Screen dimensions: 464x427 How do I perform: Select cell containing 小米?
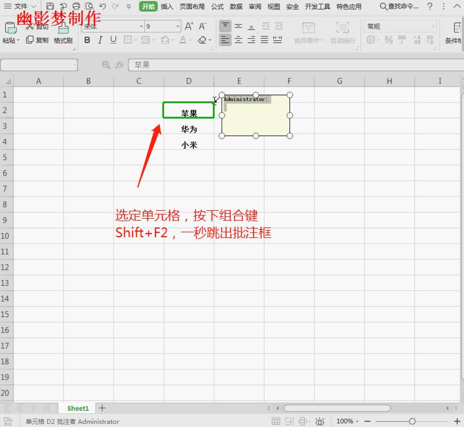pos(189,142)
